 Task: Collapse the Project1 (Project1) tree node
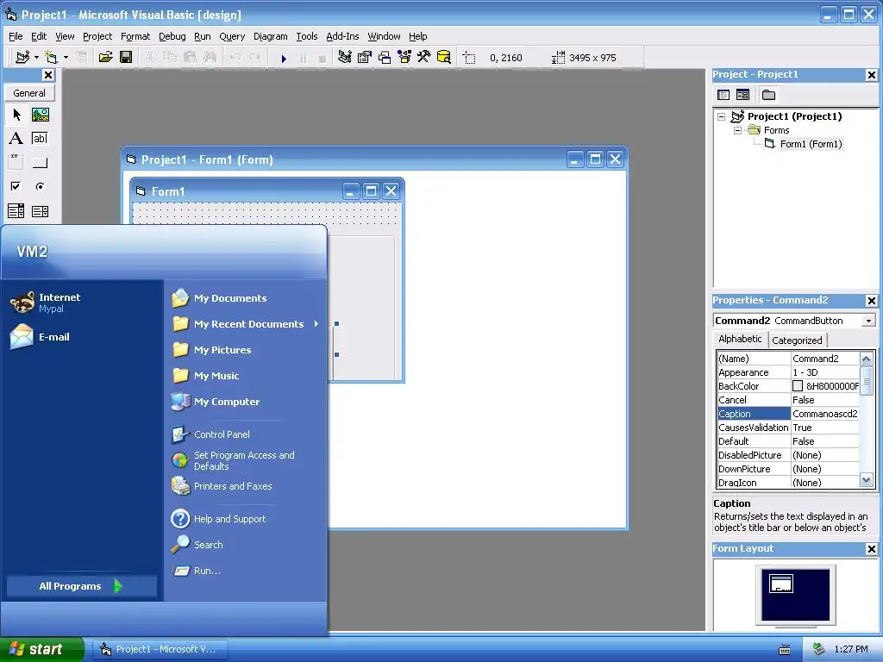tap(722, 116)
